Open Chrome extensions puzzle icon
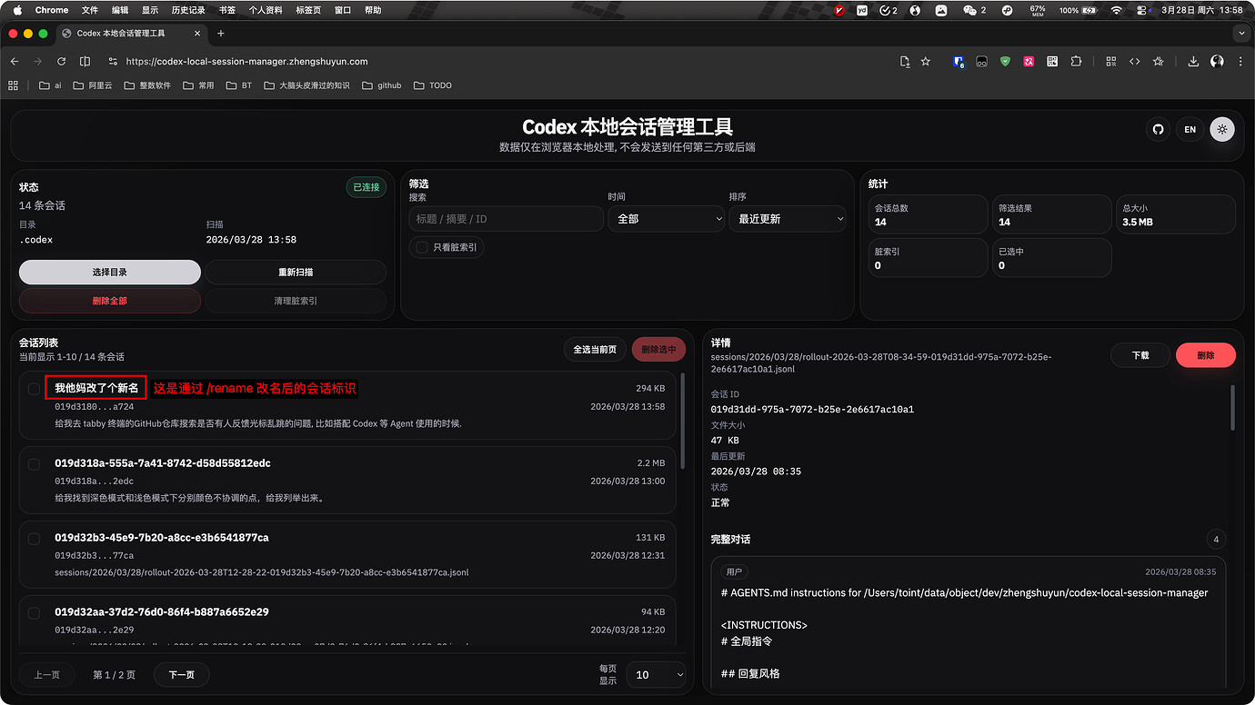1255x705 pixels. [x=1076, y=62]
